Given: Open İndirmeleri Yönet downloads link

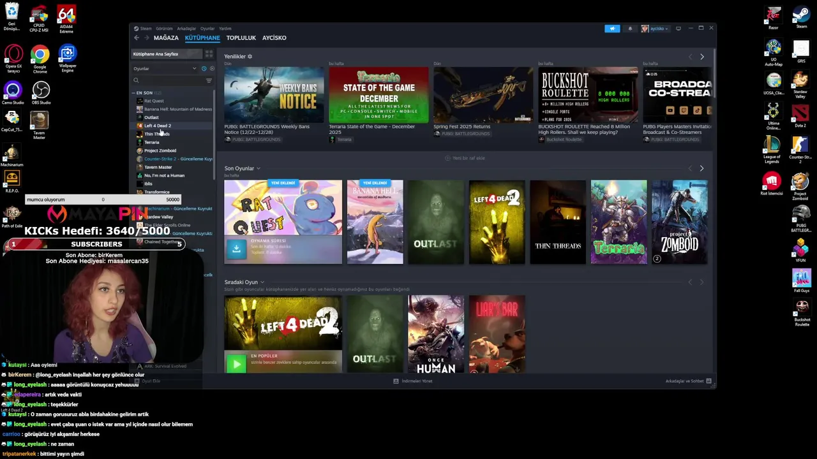Looking at the screenshot, I should click(413, 381).
